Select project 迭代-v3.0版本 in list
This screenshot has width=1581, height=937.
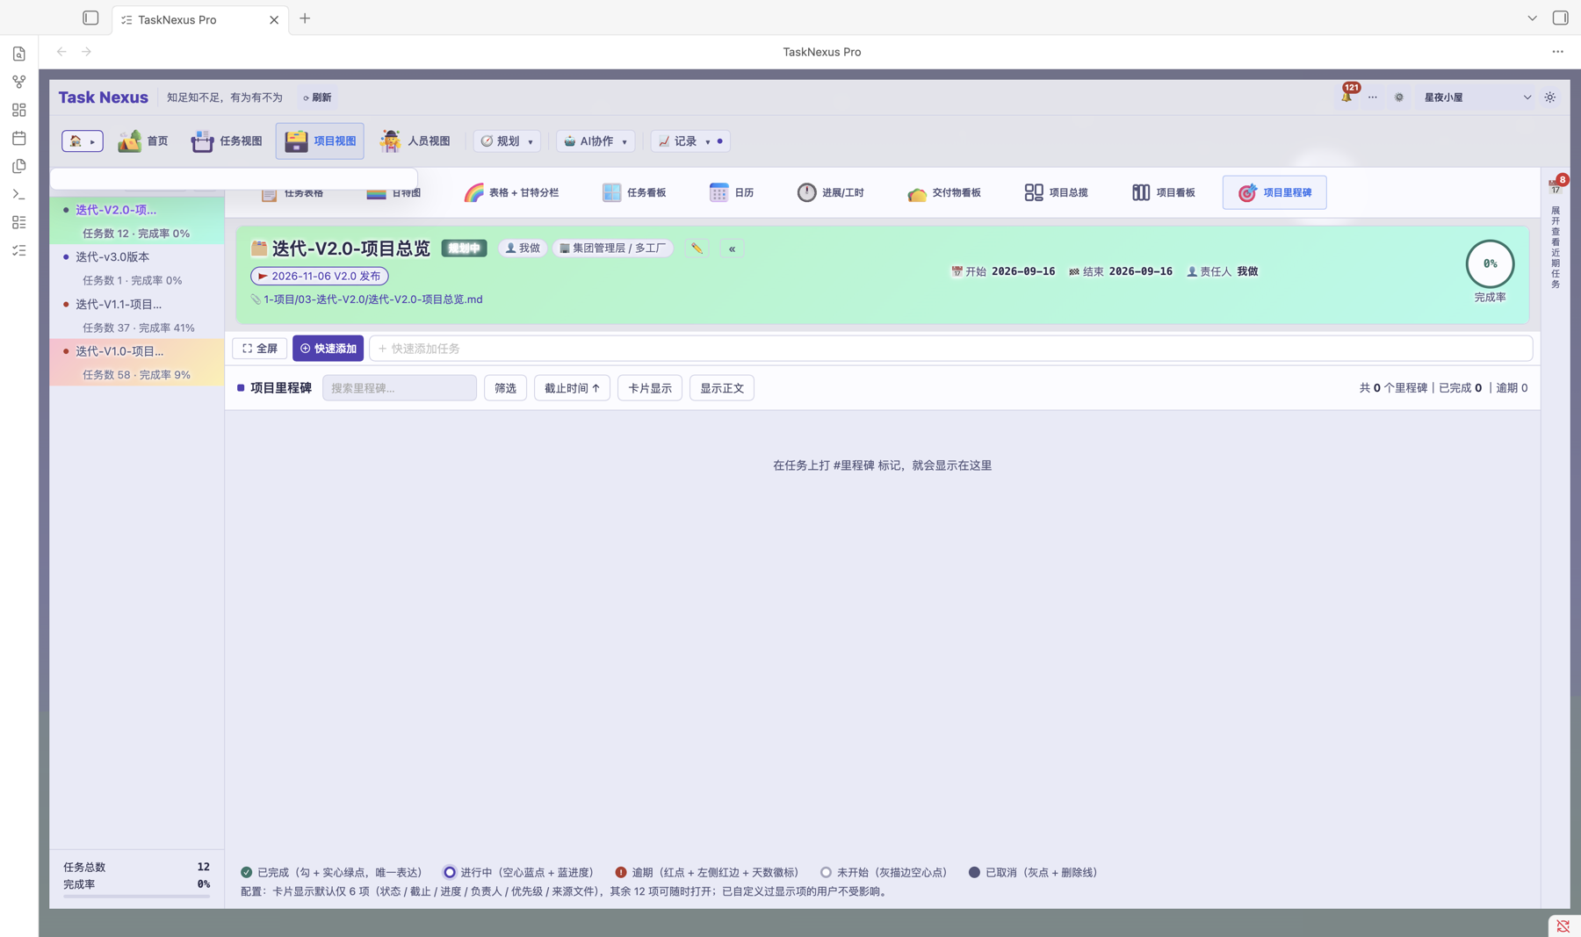click(137, 268)
